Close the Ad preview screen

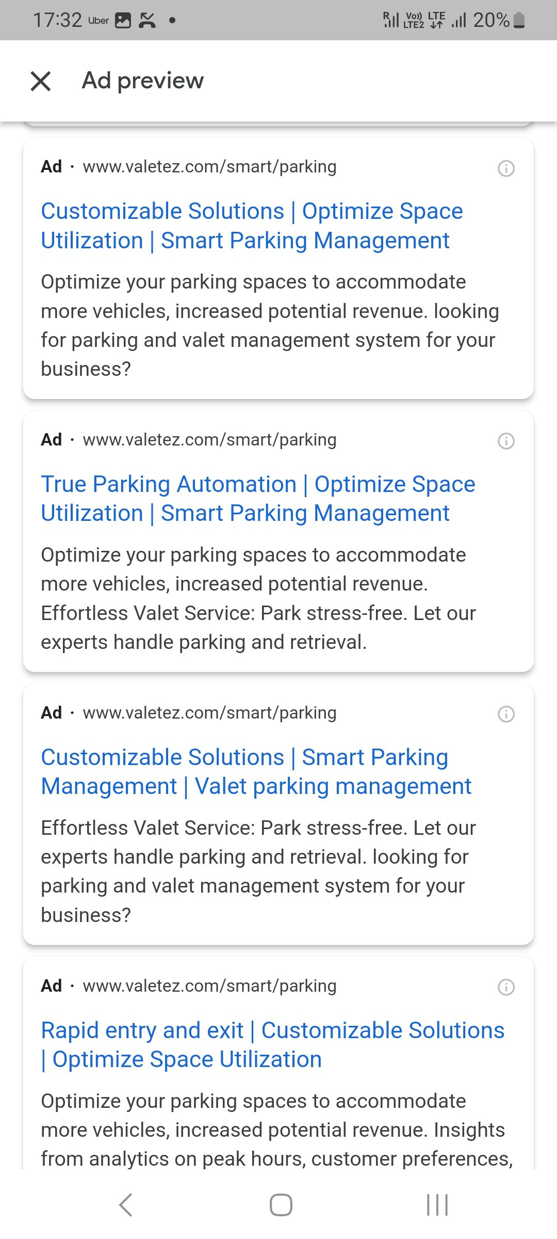coord(41,81)
